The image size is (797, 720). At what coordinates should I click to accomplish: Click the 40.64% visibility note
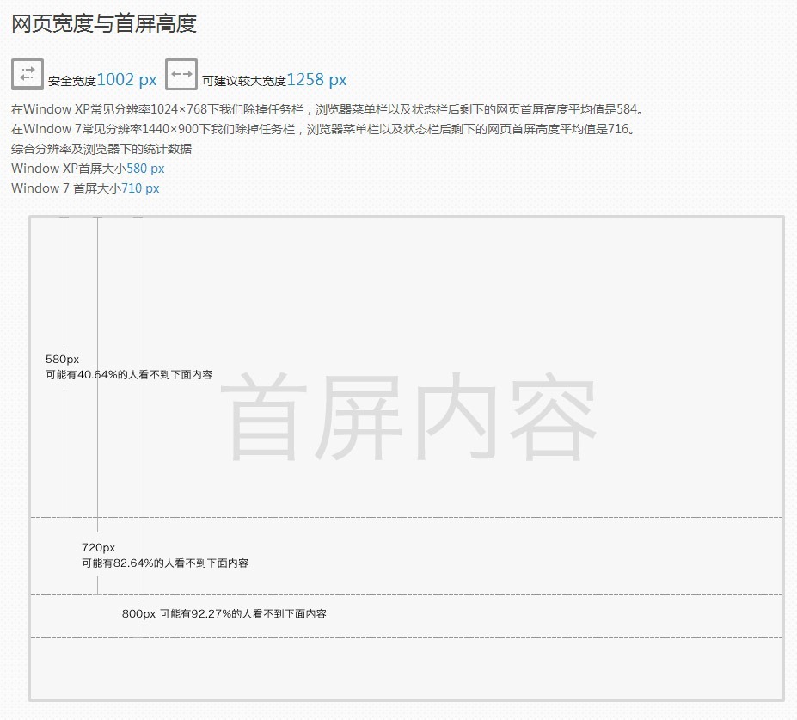(x=127, y=375)
